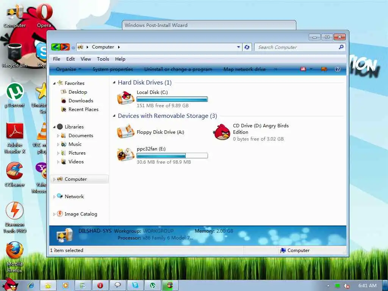Click Map network drive
The image size is (388, 291).
[244, 69]
